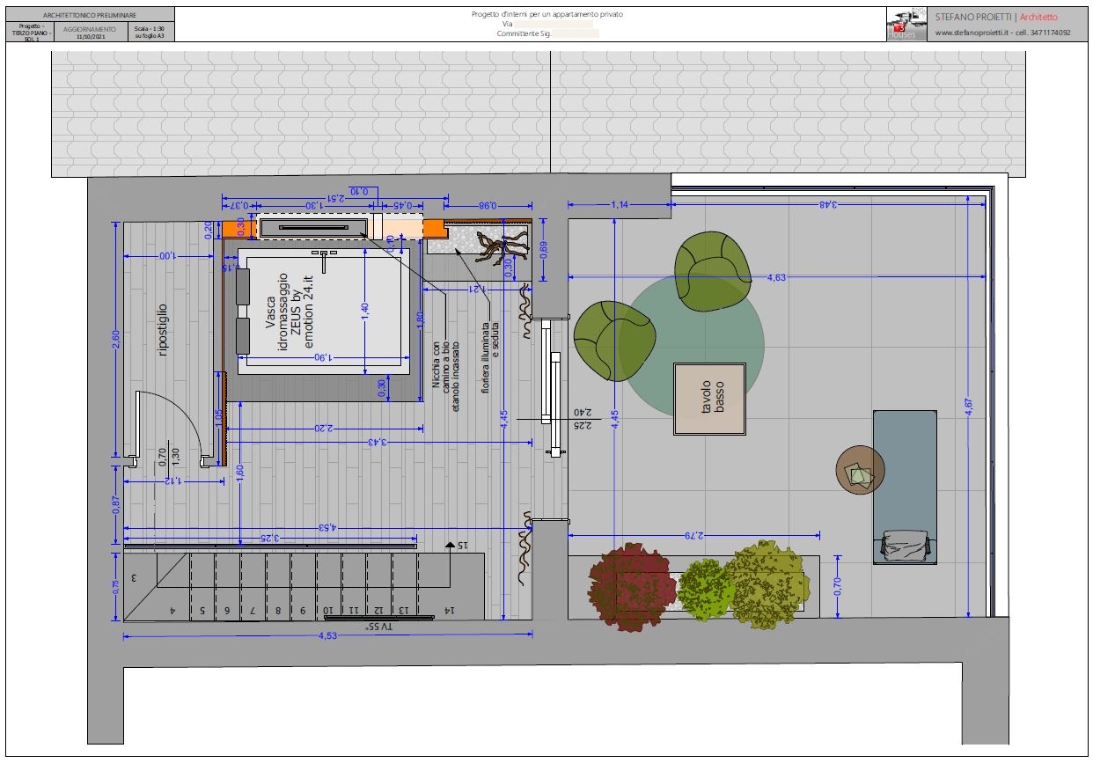The width and height of the screenshot is (1093, 763).
Task: Click the house logo in the title block
Action: [906, 24]
